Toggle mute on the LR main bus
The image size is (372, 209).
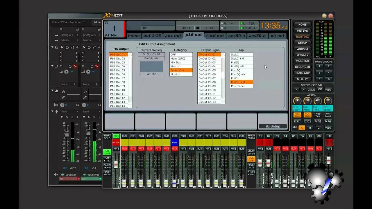(x=329, y=149)
